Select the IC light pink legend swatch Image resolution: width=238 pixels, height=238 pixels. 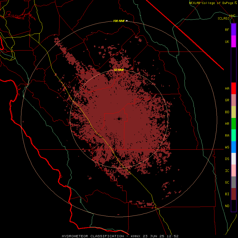coord(234,171)
